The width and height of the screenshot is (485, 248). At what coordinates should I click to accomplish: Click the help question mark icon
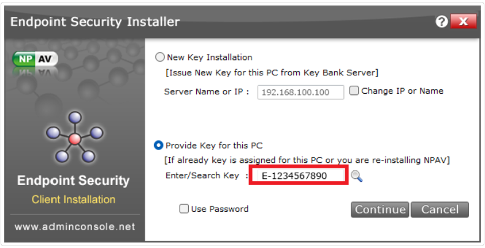(x=441, y=22)
